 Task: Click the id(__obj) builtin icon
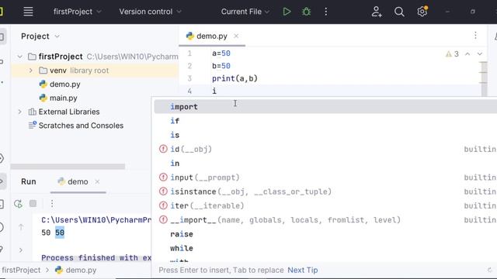pyautogui.click(x=163, y=149)
